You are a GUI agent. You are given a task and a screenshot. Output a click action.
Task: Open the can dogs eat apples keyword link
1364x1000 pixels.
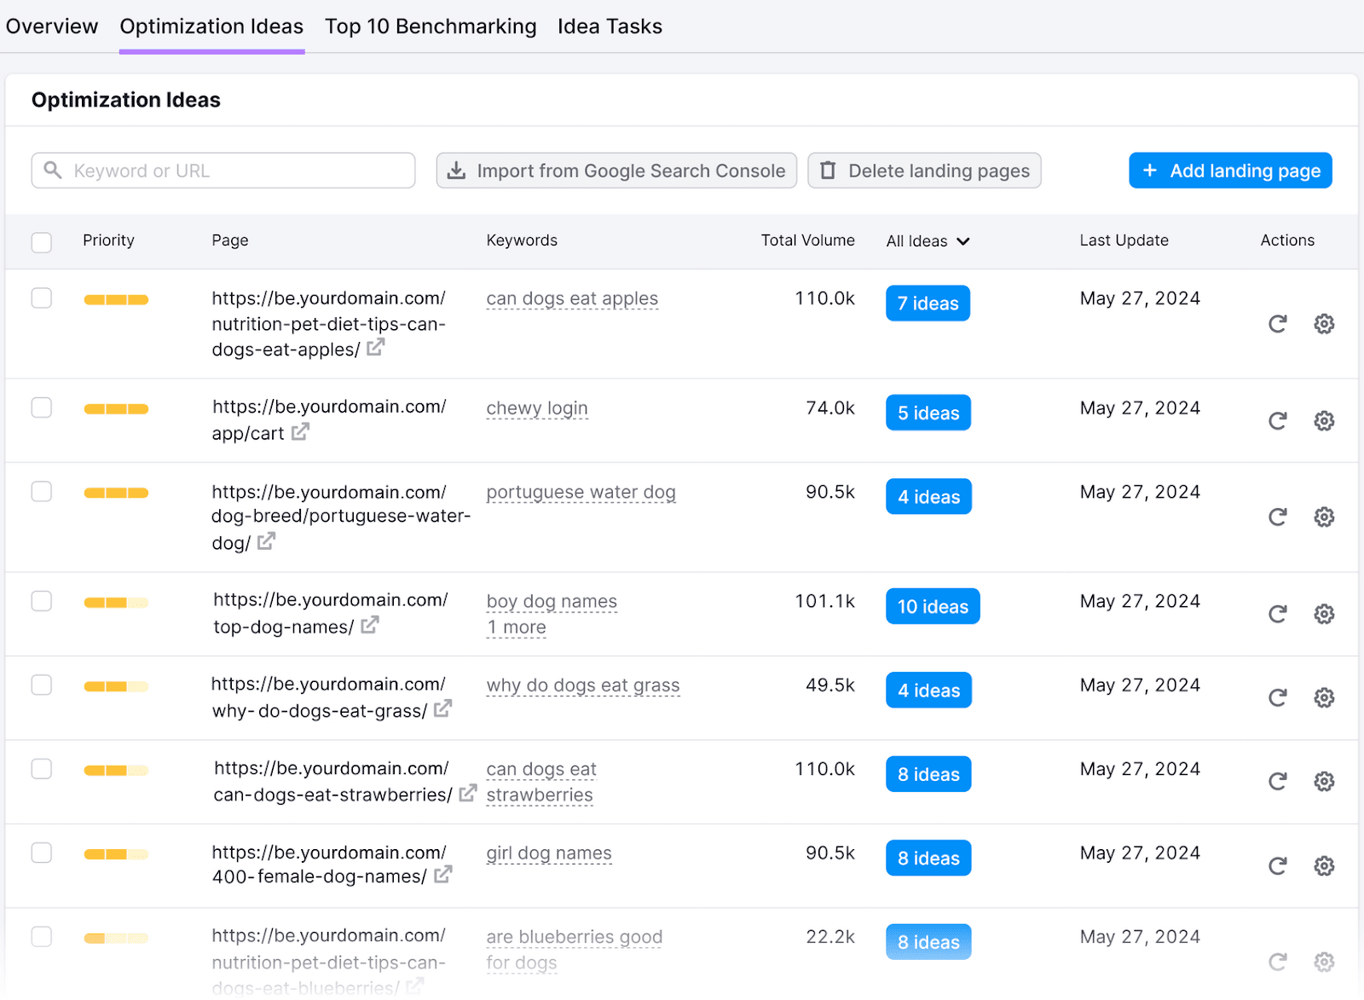pyautogui.click(x=571, y=298)
